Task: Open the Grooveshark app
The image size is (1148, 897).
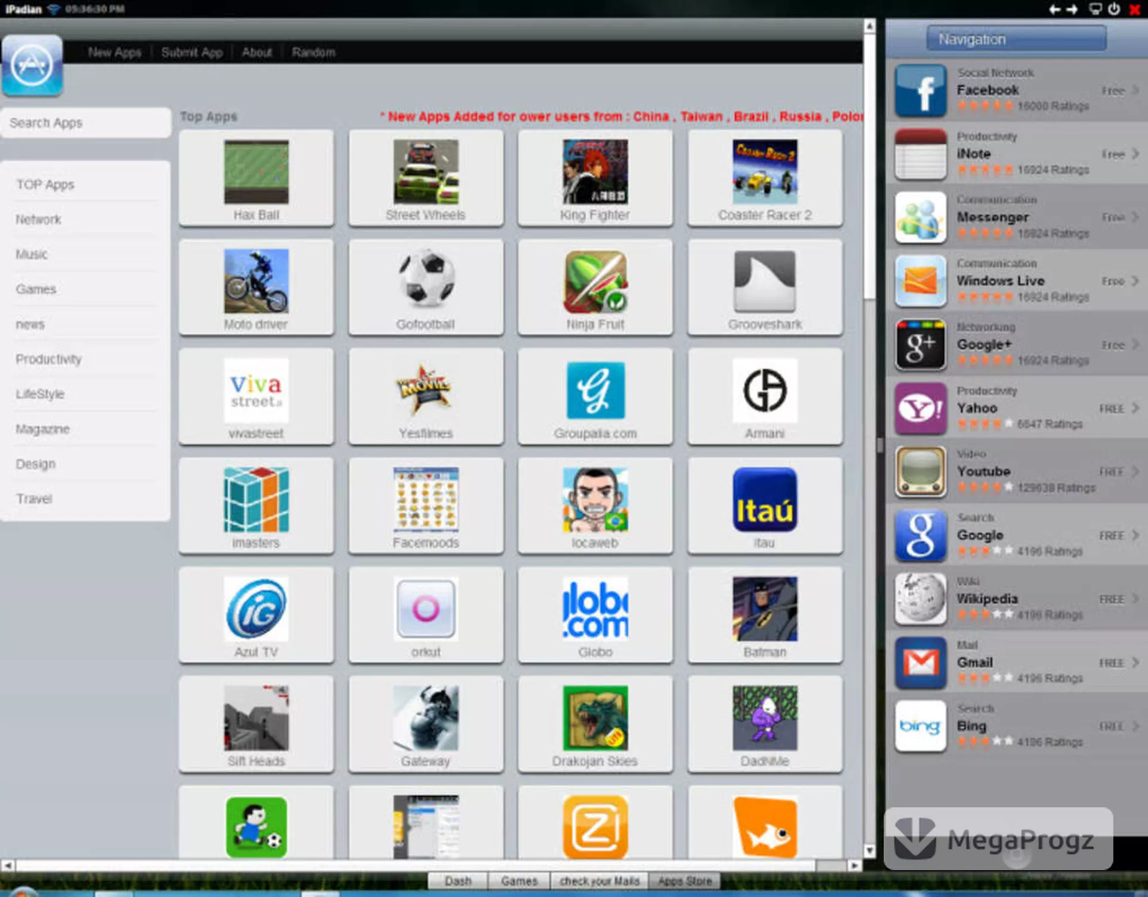Action: point(765,288)
